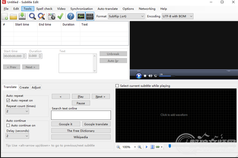Open the Edit menu

(x=16, y=9)
